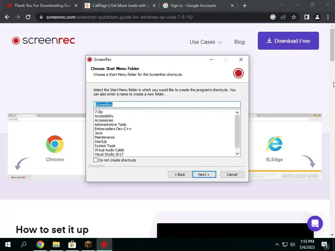Enable Do not create shortcuts

[x=96, y=160]
